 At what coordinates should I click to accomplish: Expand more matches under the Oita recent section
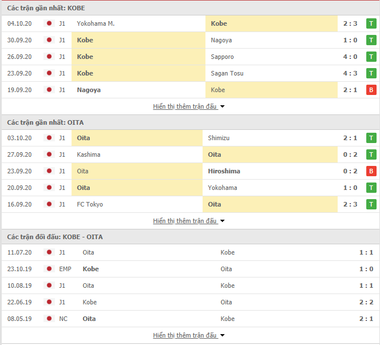click(188, 221)
